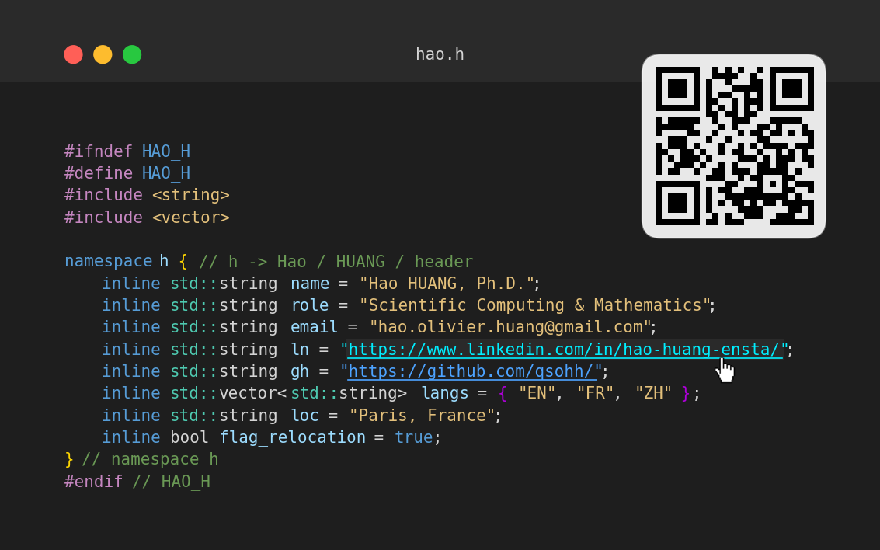Click the "Paris, France" location string
The width and height of the screenshot is (880, 550).
click(x=422, y=416)
